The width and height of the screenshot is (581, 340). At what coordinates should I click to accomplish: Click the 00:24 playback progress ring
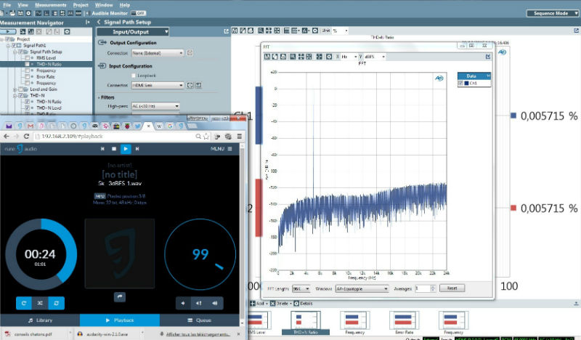pyautogui.click(x=41, y=254)
